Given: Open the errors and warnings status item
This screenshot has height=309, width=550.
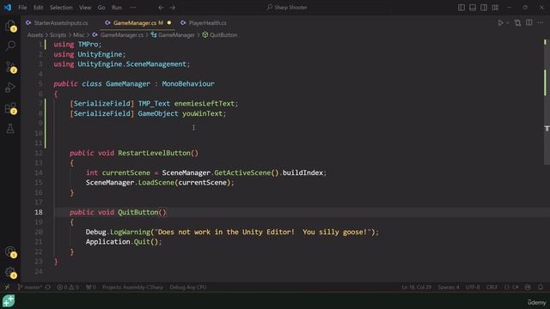Looking at the screenshot, I should tap(68, 288).
